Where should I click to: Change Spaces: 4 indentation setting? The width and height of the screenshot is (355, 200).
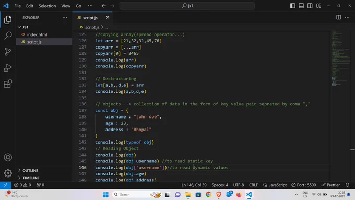220,185
